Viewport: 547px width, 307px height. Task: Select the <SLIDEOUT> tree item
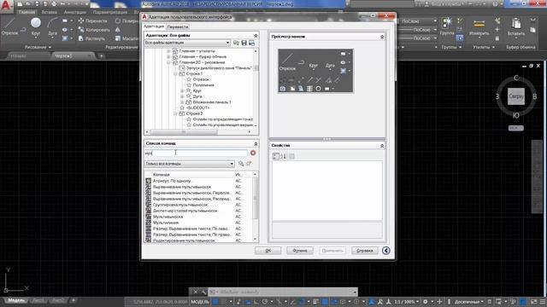197,108
